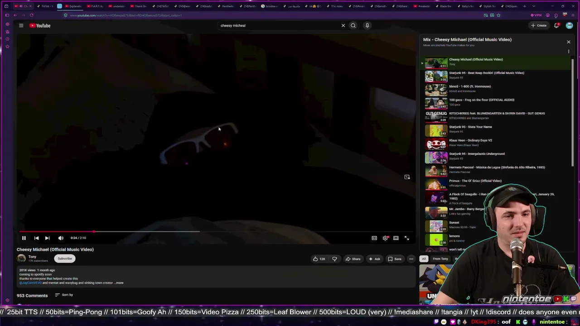
Task: Open Tony's channel avatar
Action: tap(21, 259)
